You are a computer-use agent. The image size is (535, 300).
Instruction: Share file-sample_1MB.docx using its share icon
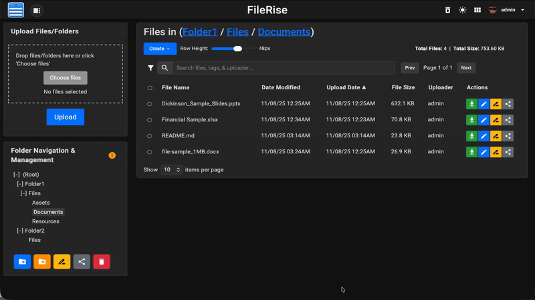click(508, 152)
